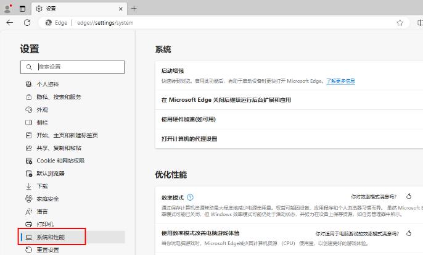Select 系统和性能 in sidebar
The image size is (423, 255).
(72, 237)
